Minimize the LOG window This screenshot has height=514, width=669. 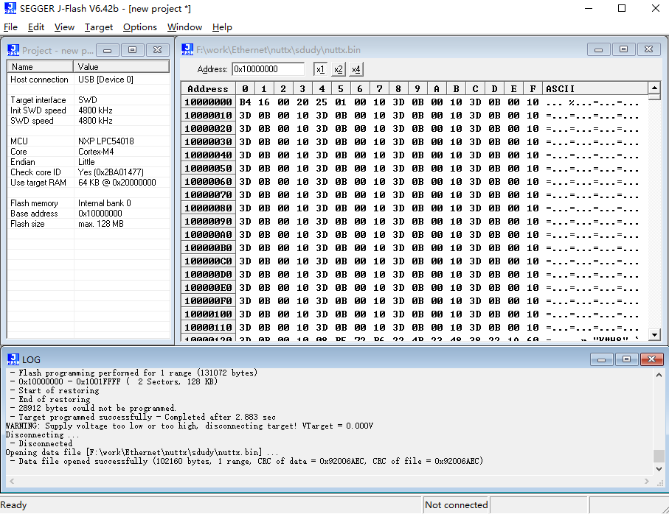click(x=602, y=359)
